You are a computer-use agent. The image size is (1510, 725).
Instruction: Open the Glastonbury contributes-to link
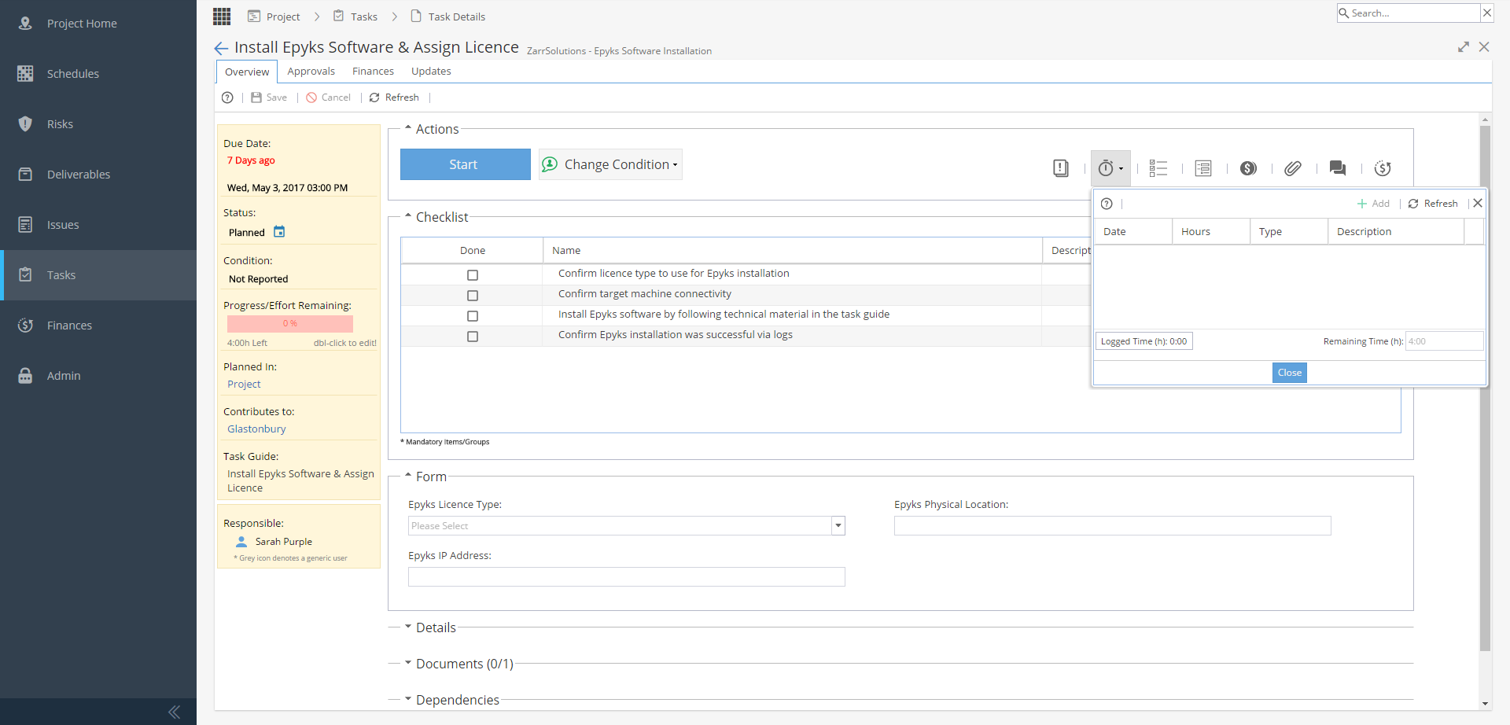pyautogui.click(x=256, y=429)
